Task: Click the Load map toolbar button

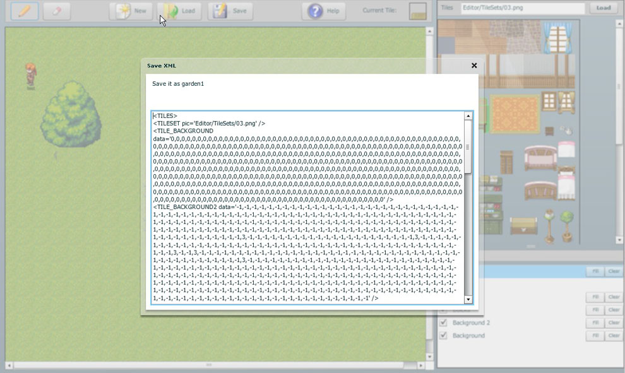Action: 180,11
